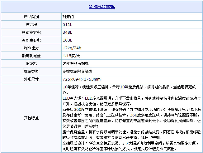Open the LG GR-A2075FHA product link
Image resolution: width=203 pixels, height=153 pixels.
tap(101, 7)
